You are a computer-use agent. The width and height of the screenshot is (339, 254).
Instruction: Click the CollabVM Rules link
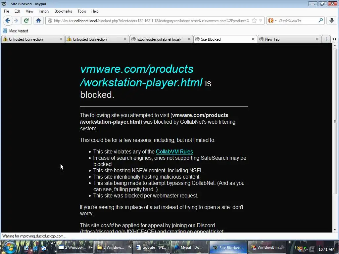click(174, 151)
